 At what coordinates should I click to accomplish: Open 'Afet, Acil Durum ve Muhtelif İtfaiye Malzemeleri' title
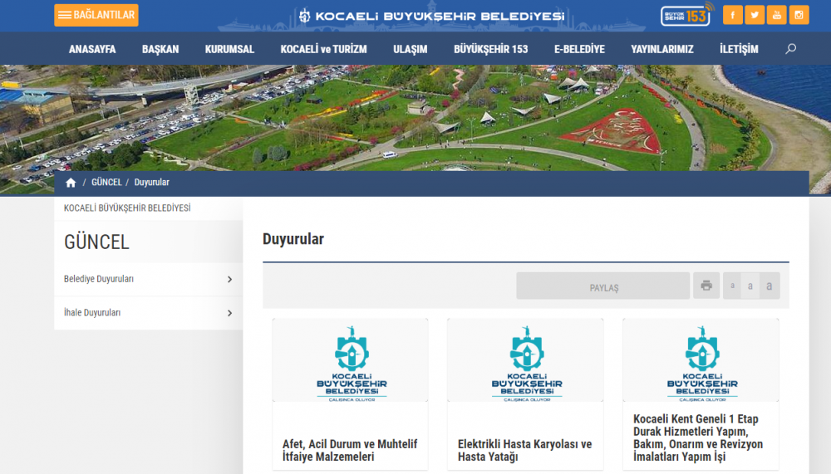point(350,450)
